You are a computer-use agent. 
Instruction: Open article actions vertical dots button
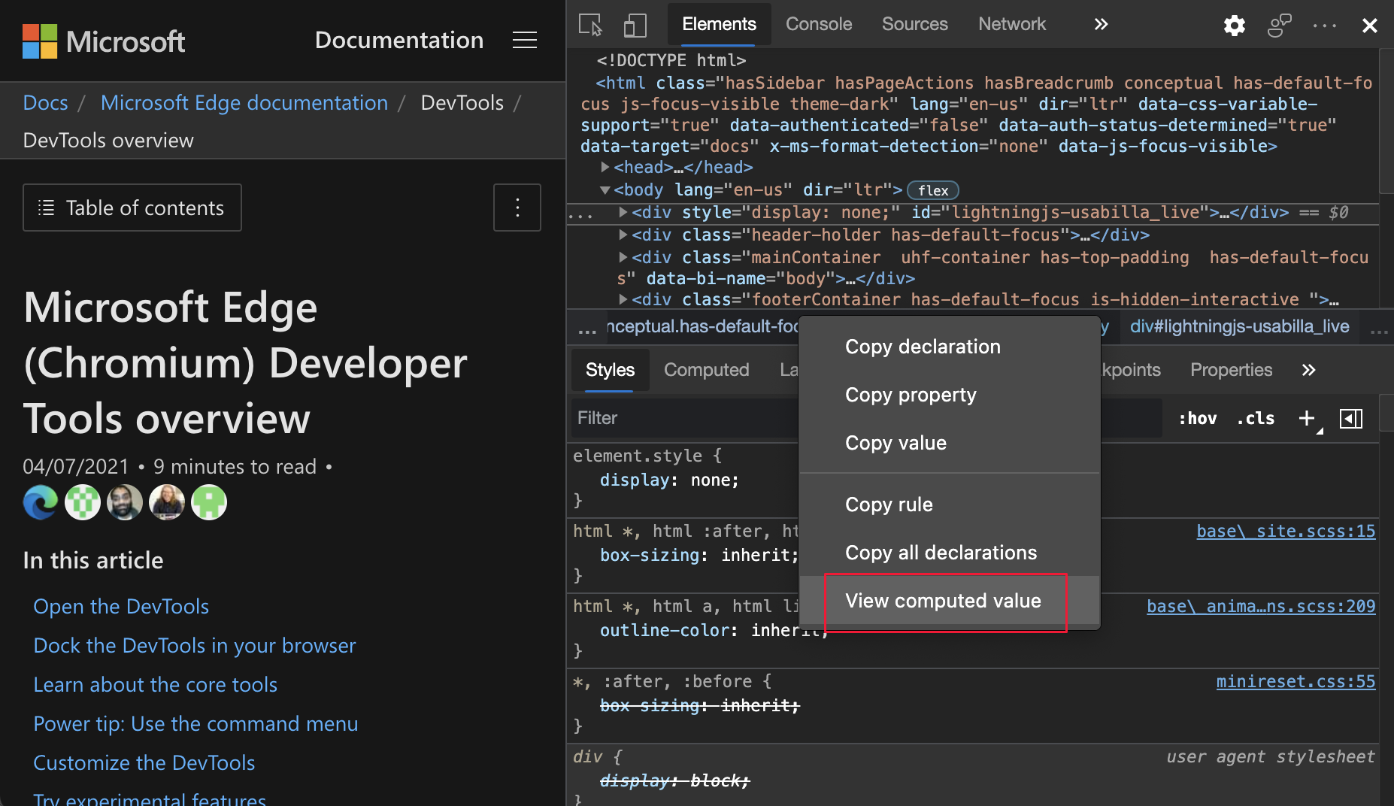click(x=517, y=208)
